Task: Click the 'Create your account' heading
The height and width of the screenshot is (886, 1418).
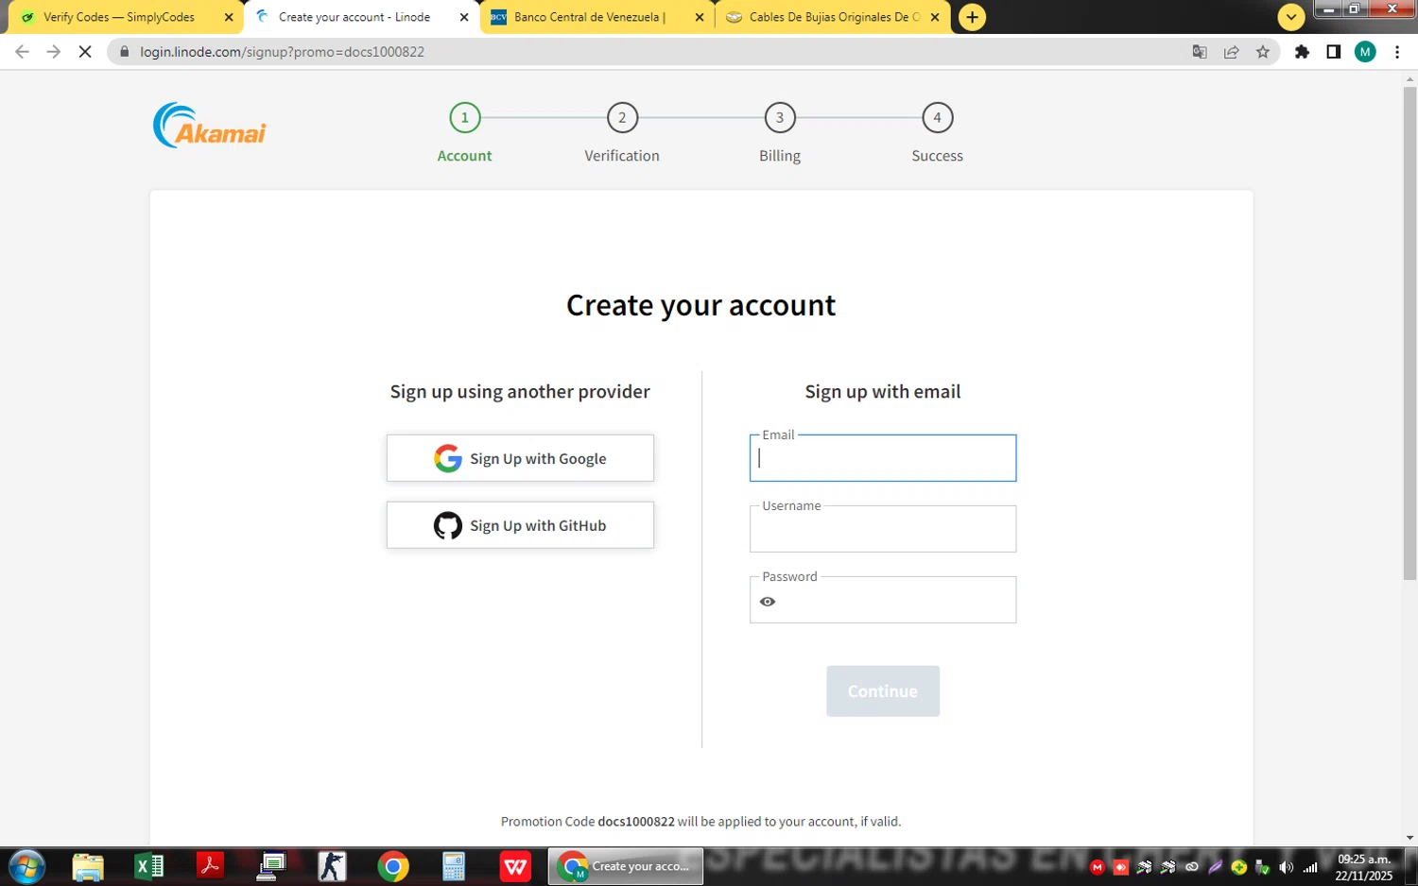Action: pyautogui.click(x=700, y=305)
